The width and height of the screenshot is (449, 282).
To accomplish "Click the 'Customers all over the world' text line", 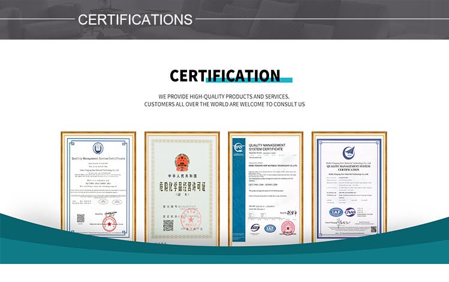I will [x=224, y=104].
